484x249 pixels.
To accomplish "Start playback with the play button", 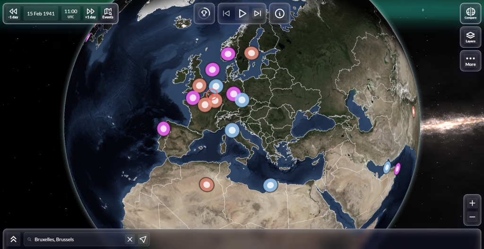I will (242, 14).
